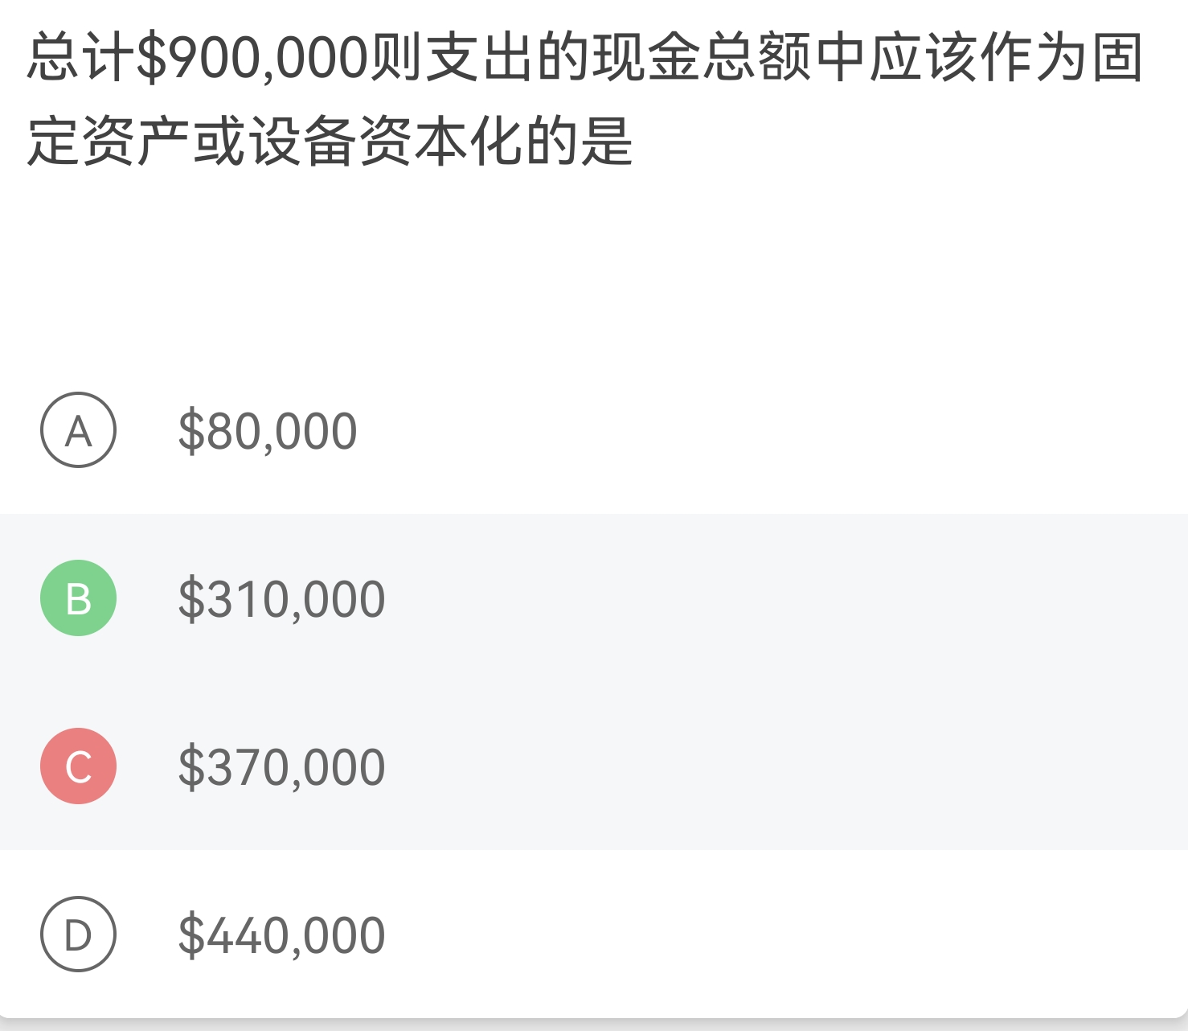Choose the $370,000 answer text
Screen dimensions: 1188x1031
281,767
